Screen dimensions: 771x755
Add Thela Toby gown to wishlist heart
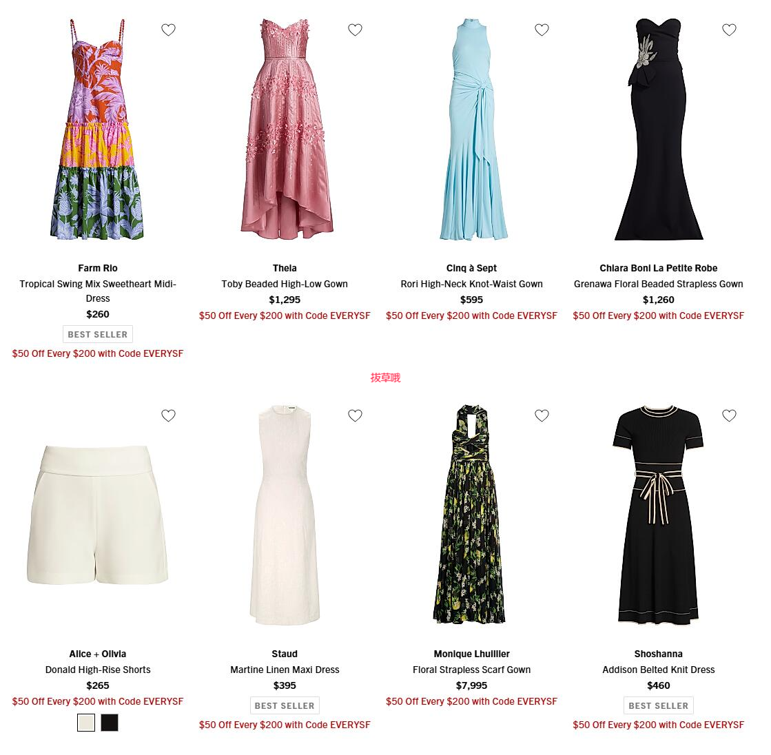355,30
